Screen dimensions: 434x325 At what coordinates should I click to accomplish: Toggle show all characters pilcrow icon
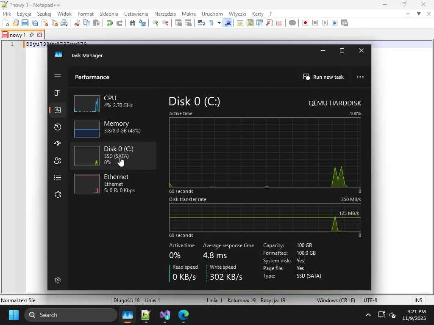tap(211, 23)
